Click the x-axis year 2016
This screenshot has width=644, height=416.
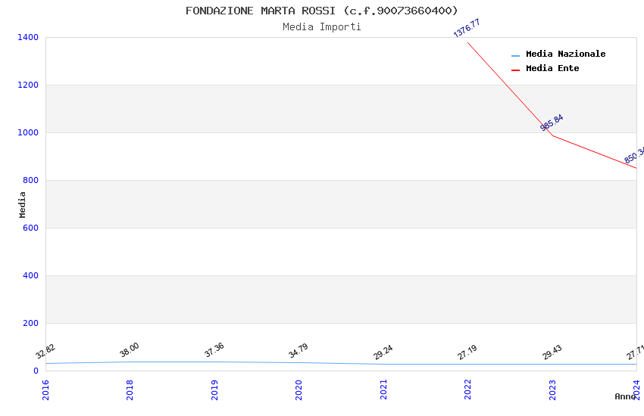pos(45,390)
